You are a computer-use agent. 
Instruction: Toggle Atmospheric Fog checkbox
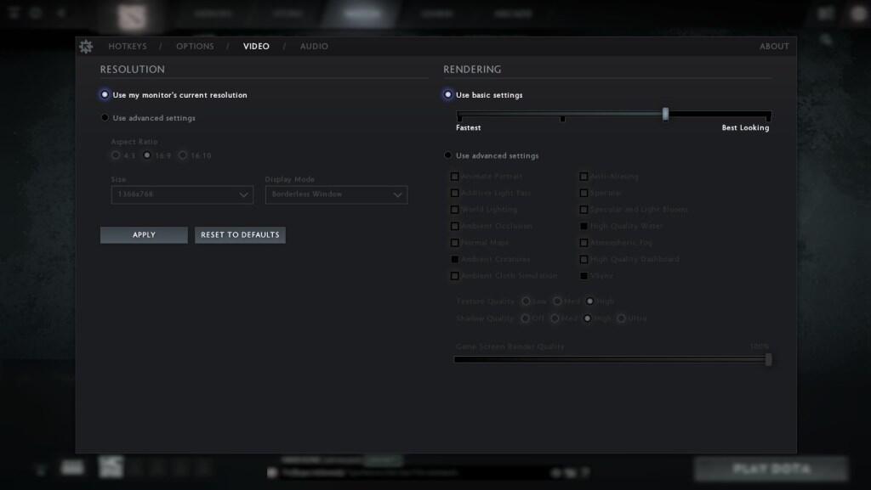(x=584, y=243)
